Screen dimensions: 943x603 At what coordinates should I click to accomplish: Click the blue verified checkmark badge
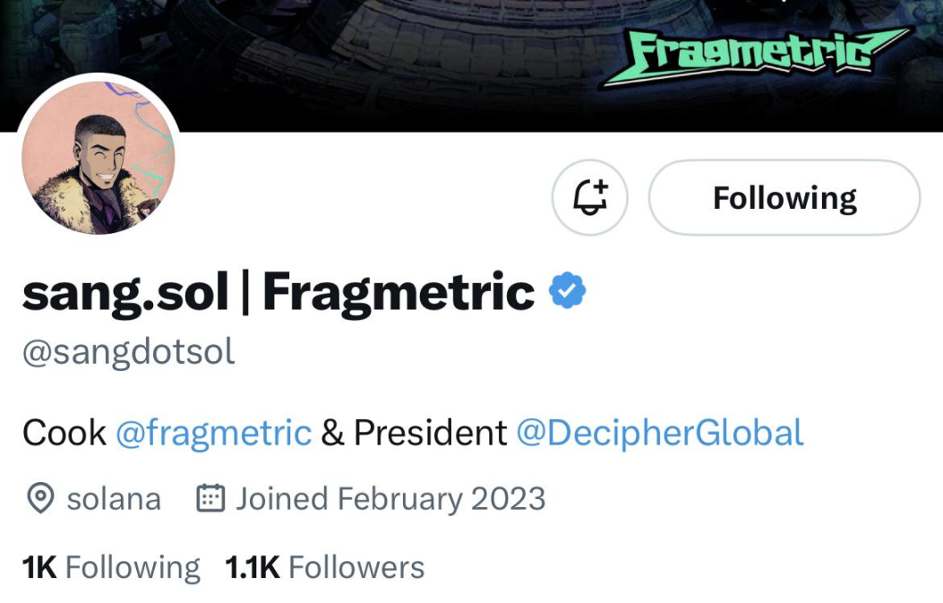coord(567,292)
